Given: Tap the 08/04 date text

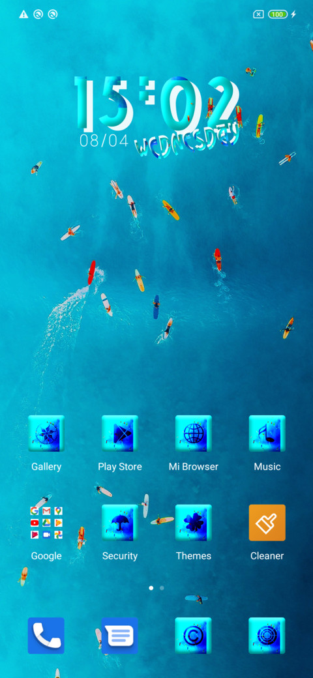Looking at the screenshot, I should tap(104, 141).
